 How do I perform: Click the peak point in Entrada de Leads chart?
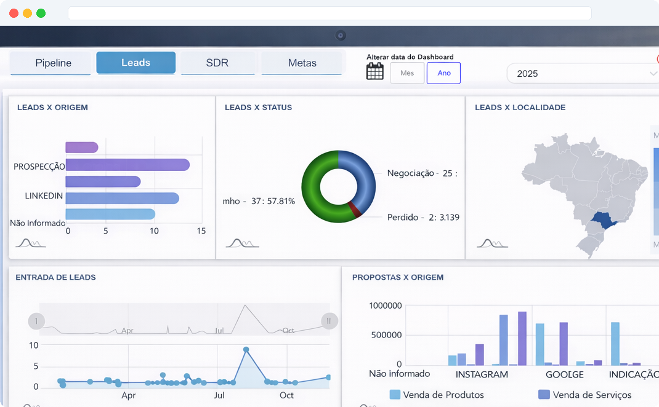click(x=246, y=350)
